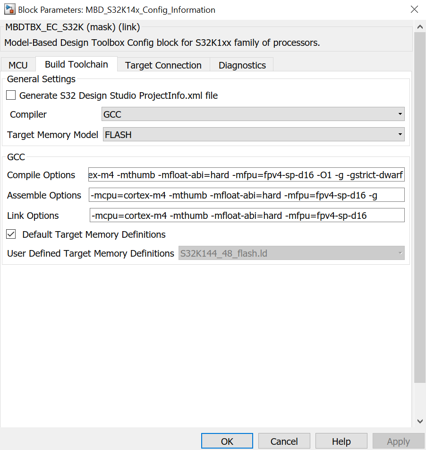Click into the Compile Options field

(246, 175)
